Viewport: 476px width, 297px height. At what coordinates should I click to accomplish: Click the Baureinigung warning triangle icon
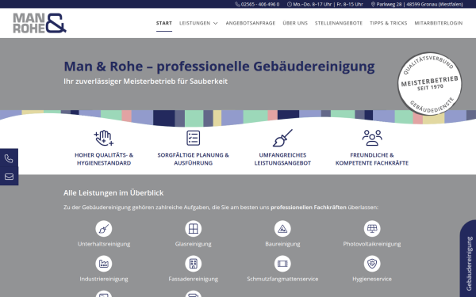pyautogui.click(x=282, y=229)
